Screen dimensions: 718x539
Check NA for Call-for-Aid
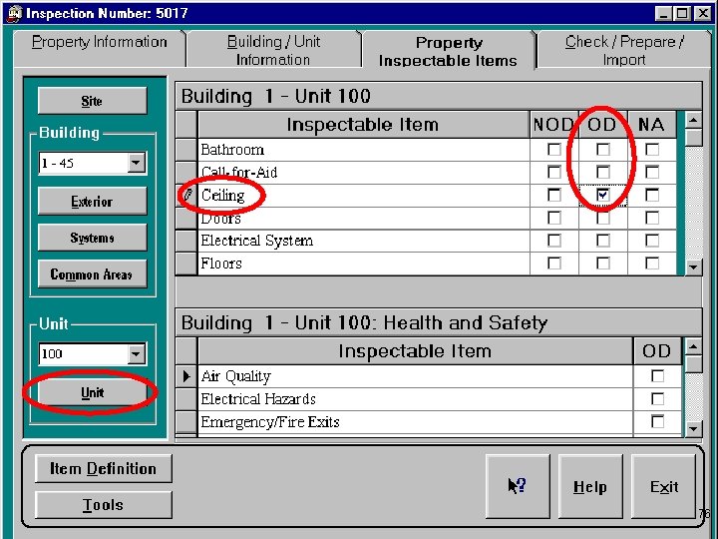(652, 173)
